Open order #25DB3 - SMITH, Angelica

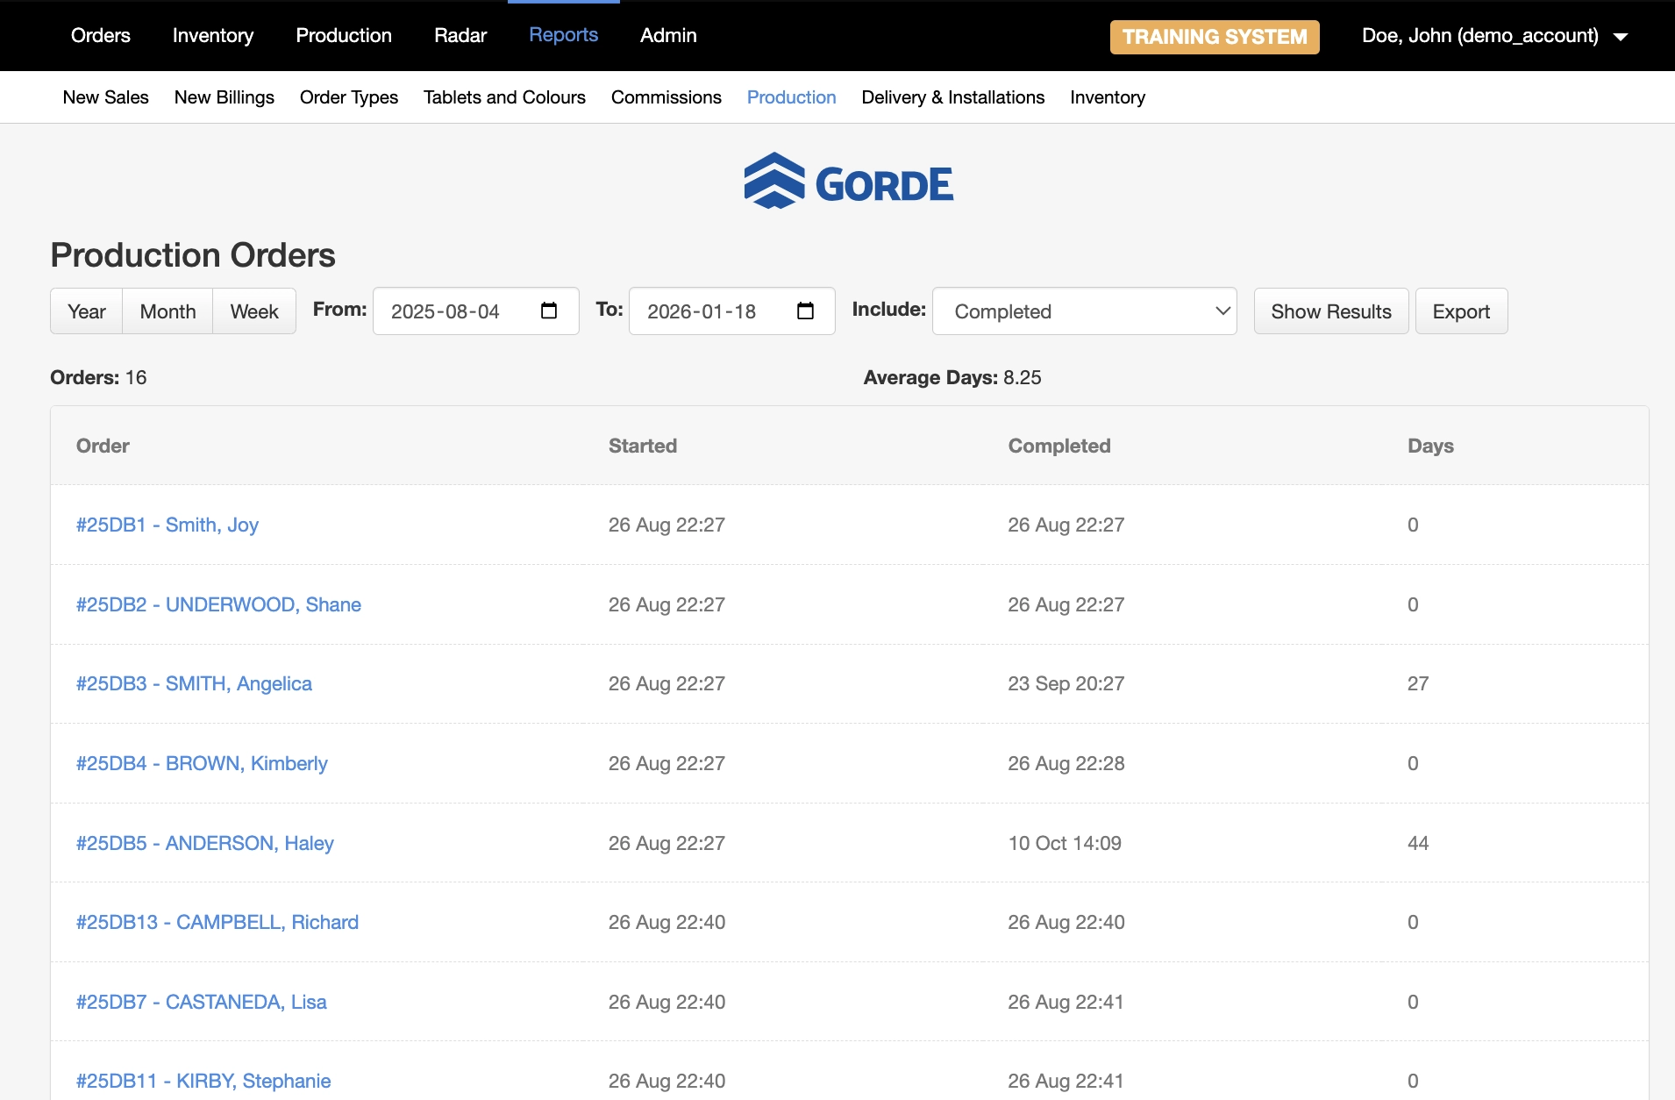point(194,683)
